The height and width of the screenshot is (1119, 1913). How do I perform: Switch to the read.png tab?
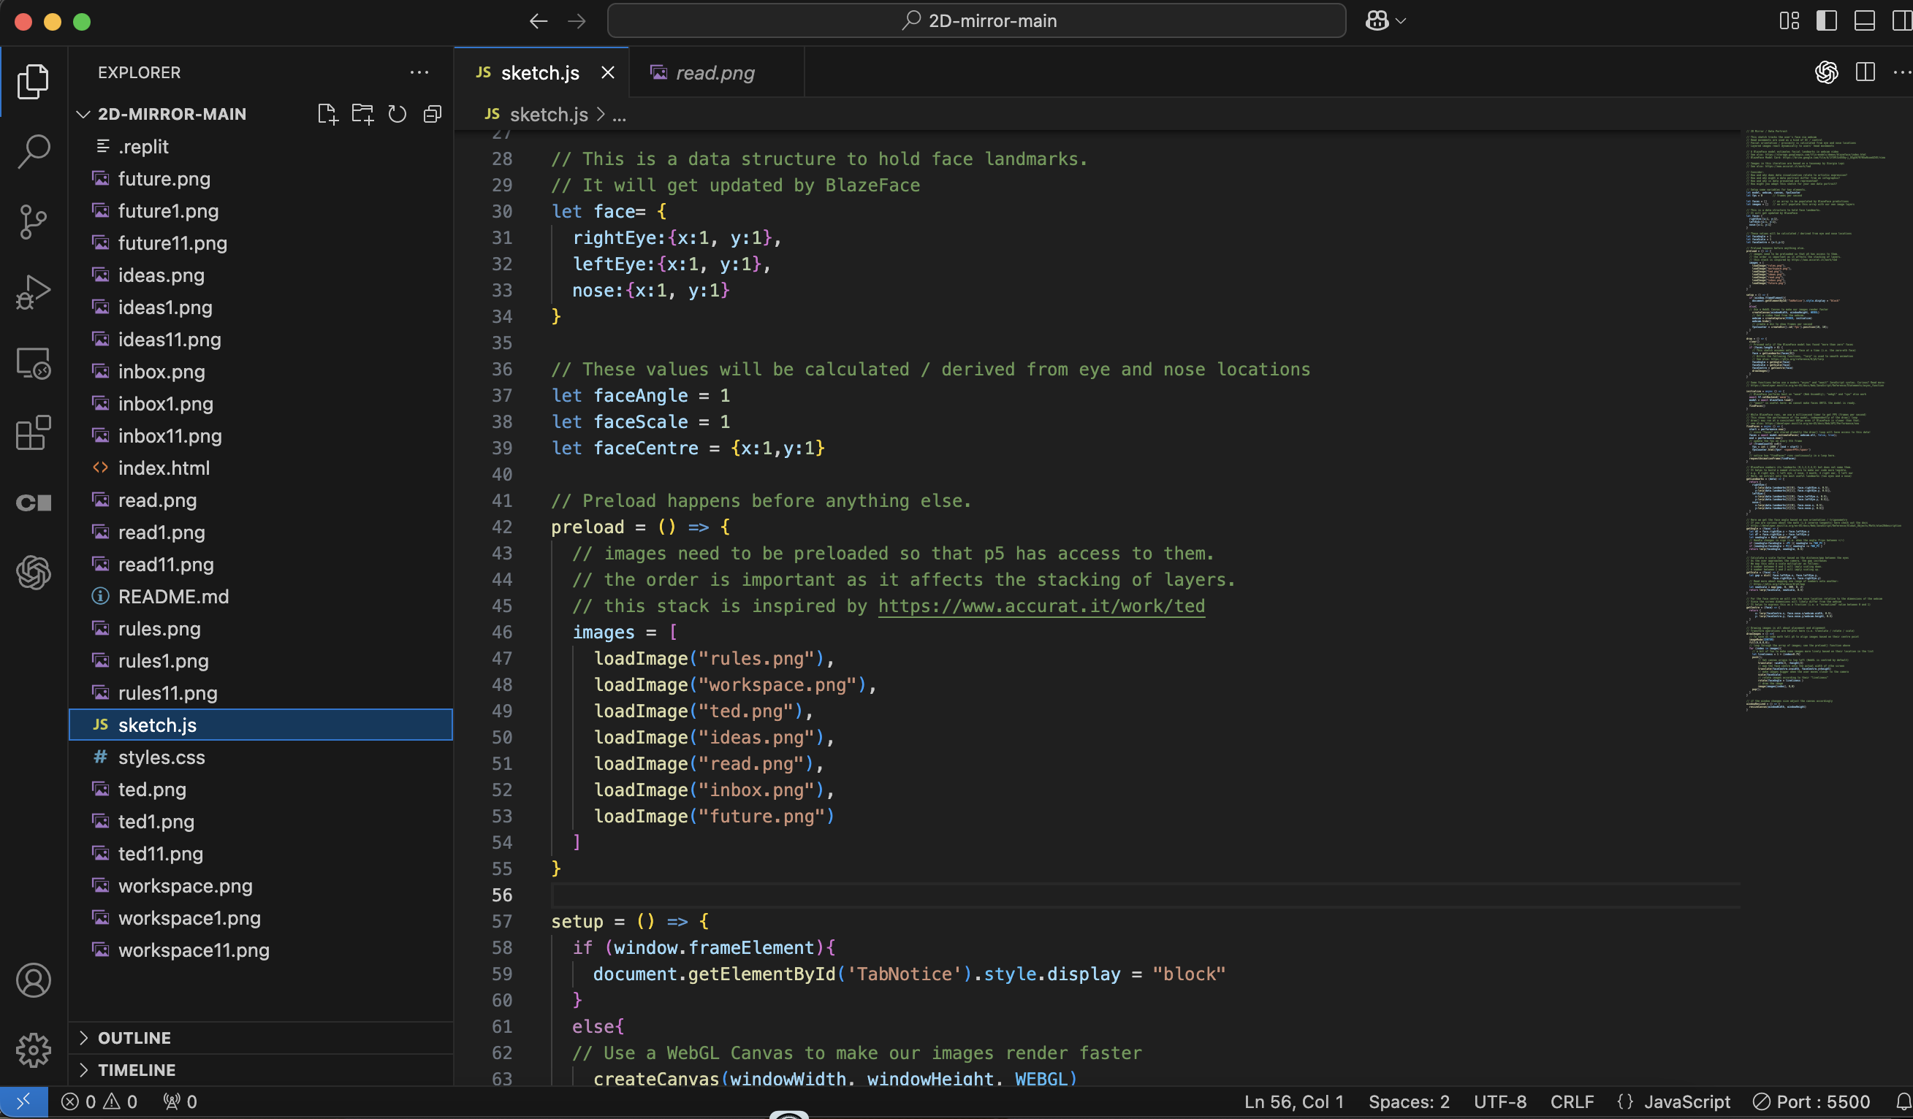[x=715, y=72]
